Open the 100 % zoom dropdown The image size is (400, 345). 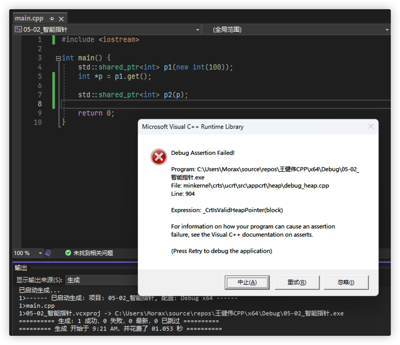(40, 253)
